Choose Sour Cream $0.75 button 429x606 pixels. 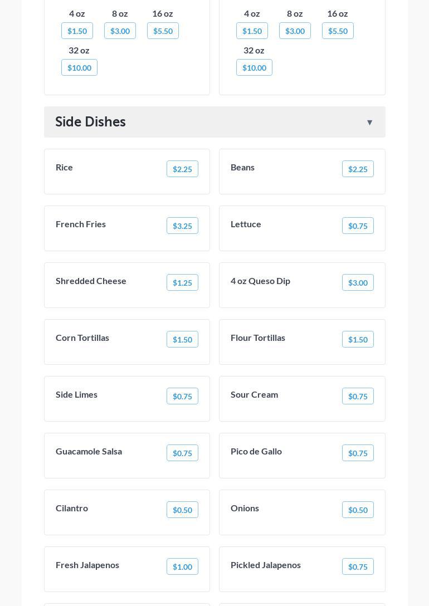coord(357,397)
